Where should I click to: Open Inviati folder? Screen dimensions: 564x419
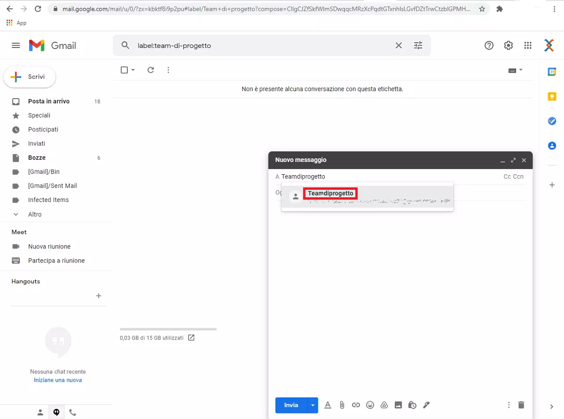pyautogui.click(x=37, y=144)
